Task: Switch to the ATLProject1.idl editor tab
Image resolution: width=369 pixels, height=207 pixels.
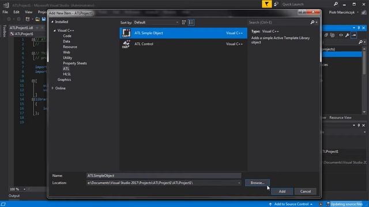Action: [x=21, y=28]
